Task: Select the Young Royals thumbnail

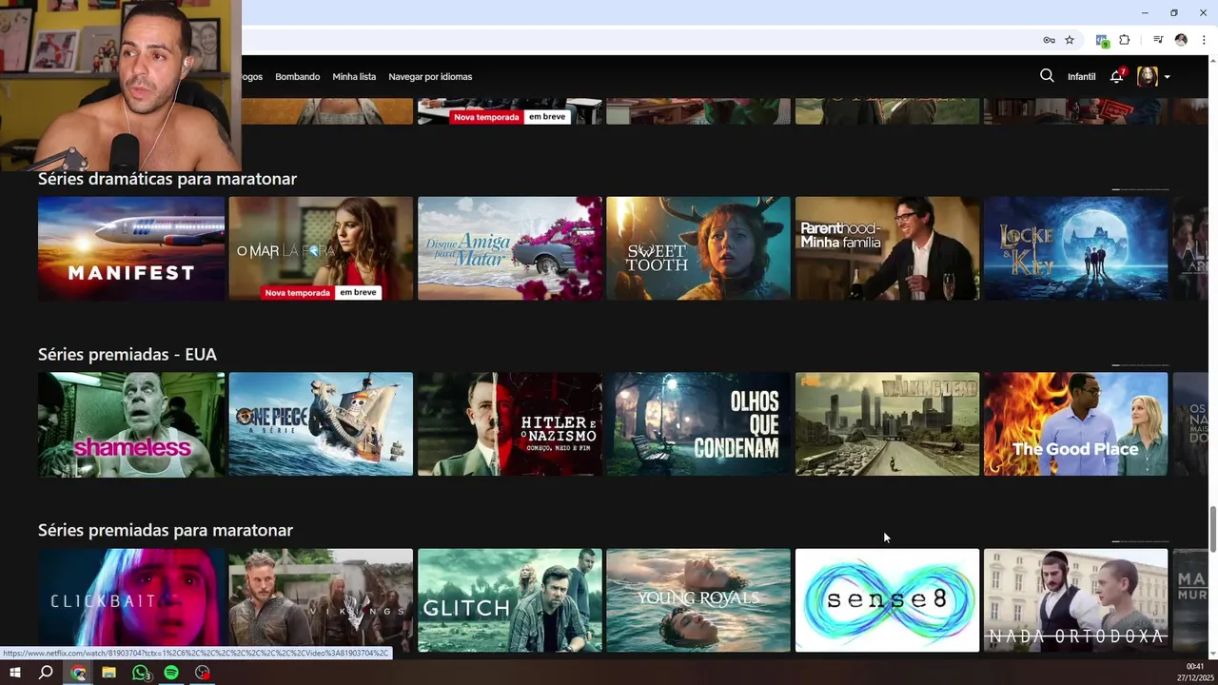Action: [x=698, y=600]
